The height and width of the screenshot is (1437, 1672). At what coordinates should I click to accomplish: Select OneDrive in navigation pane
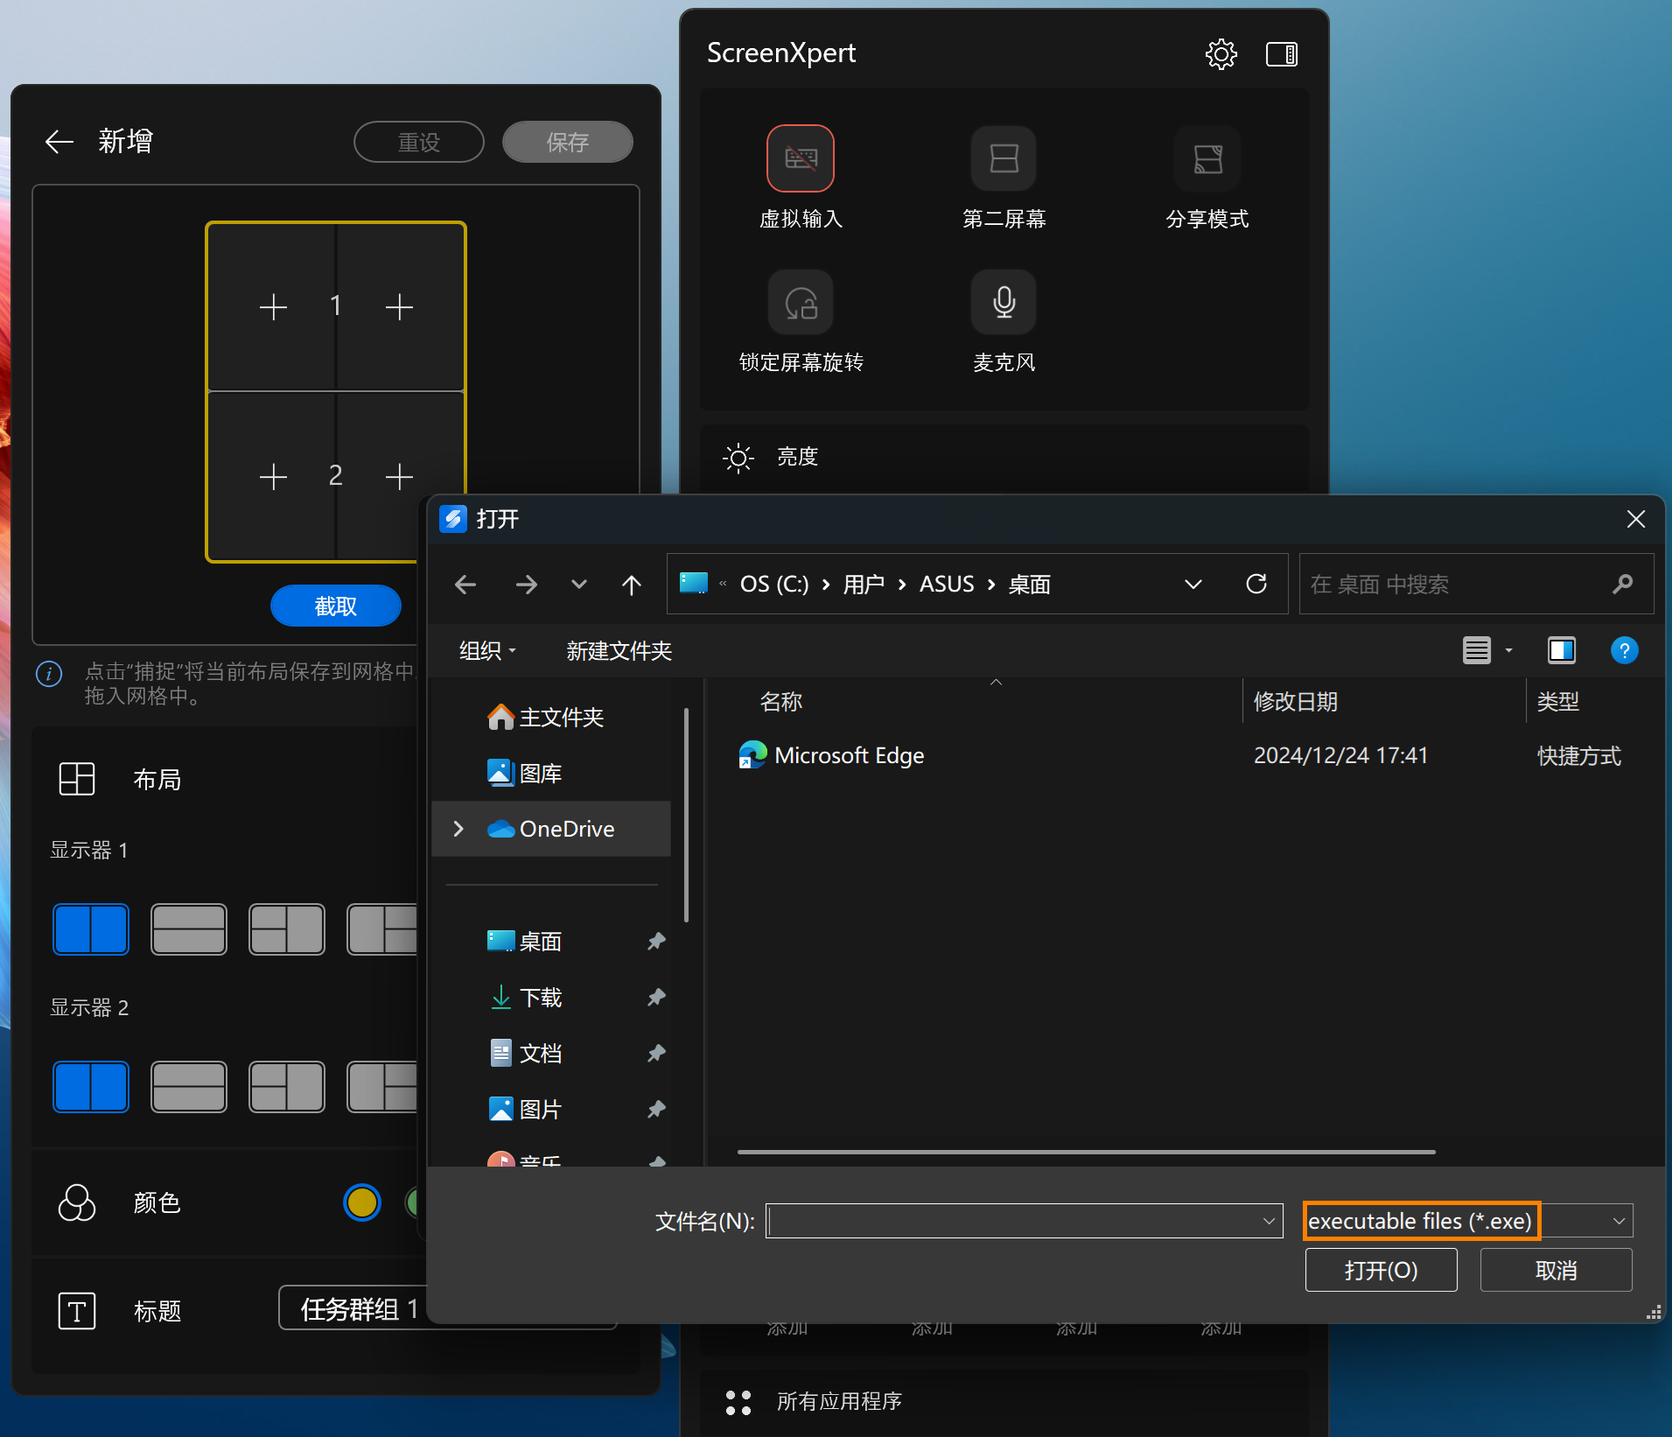click(552, 829)
